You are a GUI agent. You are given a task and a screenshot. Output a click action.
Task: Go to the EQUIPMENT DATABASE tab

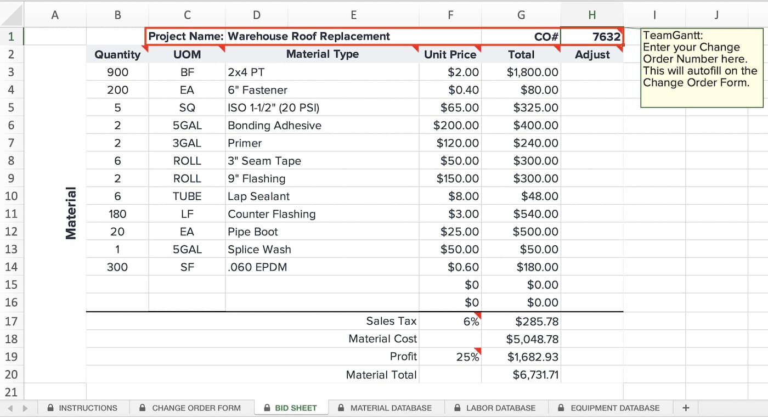pyautogui.click(x=609, y=408)
